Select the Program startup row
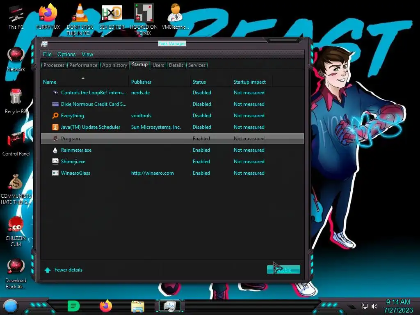 click(172, 139)
